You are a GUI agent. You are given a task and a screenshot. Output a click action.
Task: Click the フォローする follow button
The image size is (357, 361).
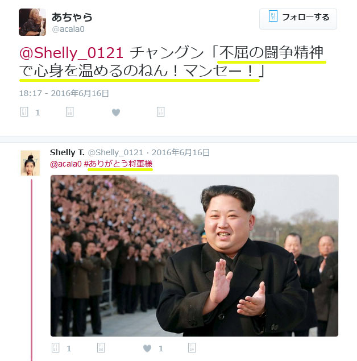click(298, 19)
